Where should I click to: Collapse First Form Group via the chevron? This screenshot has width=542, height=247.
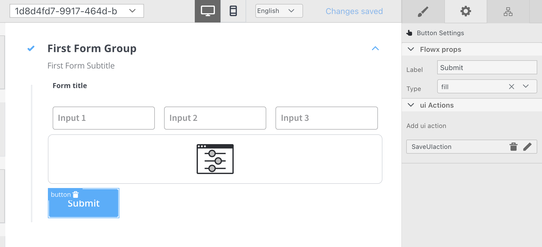pos(376,48)
